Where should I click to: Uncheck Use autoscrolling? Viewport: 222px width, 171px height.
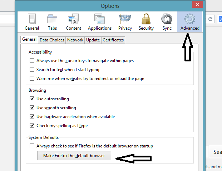pyautogui.click(x=32, y=99)
